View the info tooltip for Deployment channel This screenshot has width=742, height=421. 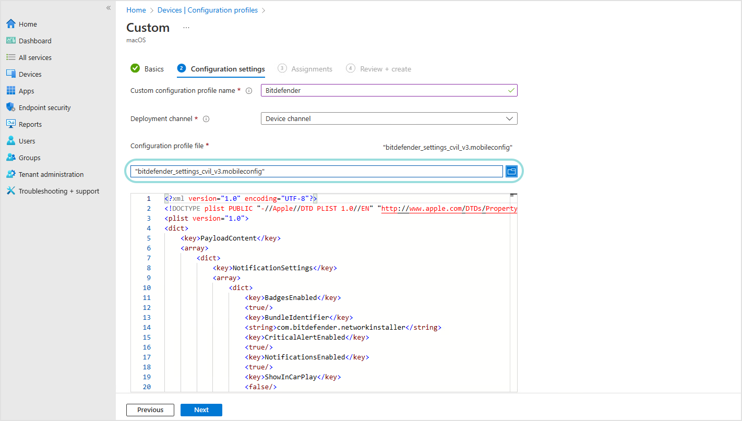[206, 118]
